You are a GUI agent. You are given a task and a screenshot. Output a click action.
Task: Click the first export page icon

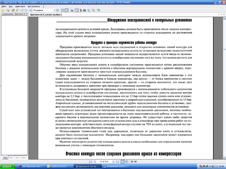coord(22,10)
